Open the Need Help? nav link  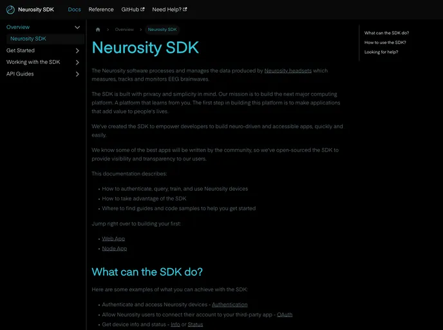[x=169, y=9]
